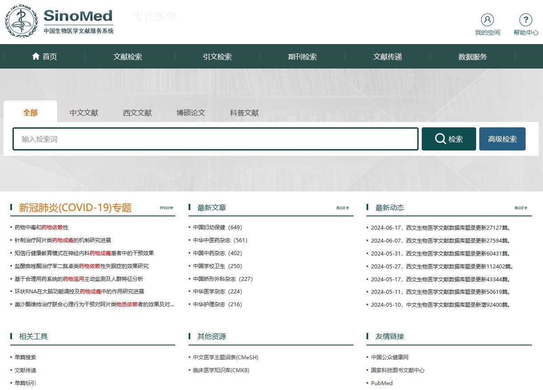Open the 2024-05-27 update notice
Image resolution: width=543 pixels, height=390 pixels.
(x=442, y=266)
